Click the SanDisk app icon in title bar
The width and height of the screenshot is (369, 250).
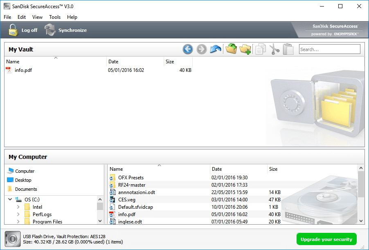click(x=7, y=6)
